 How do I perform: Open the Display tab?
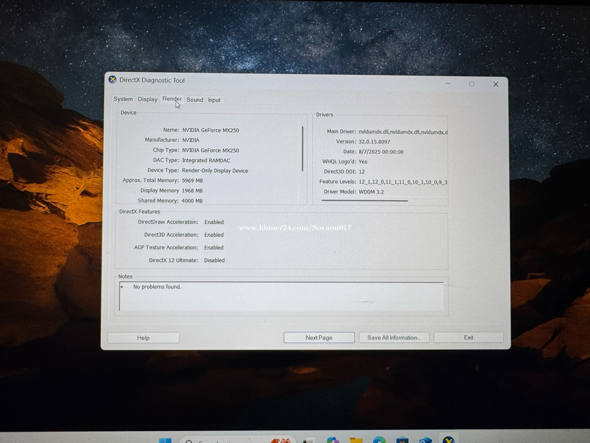pyautogui.click(x=147, y=99)
